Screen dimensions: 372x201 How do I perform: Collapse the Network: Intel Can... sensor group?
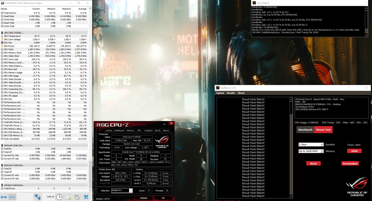2,145
